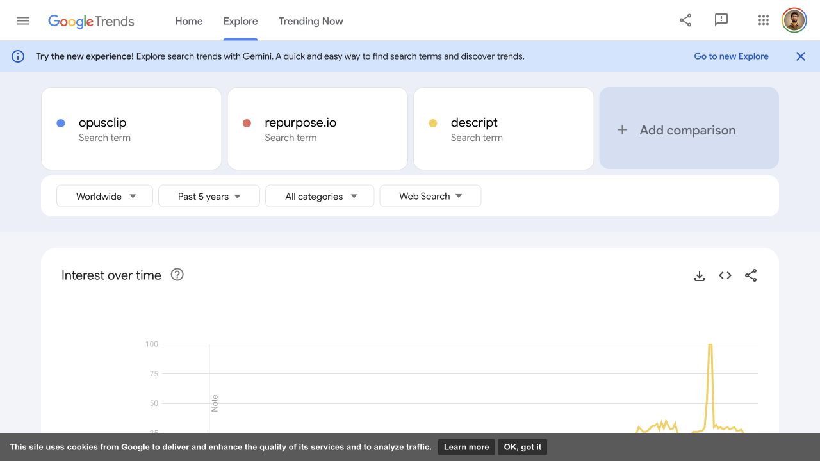Add a comparison search term
Screen dimensions: 820x461
689,128
